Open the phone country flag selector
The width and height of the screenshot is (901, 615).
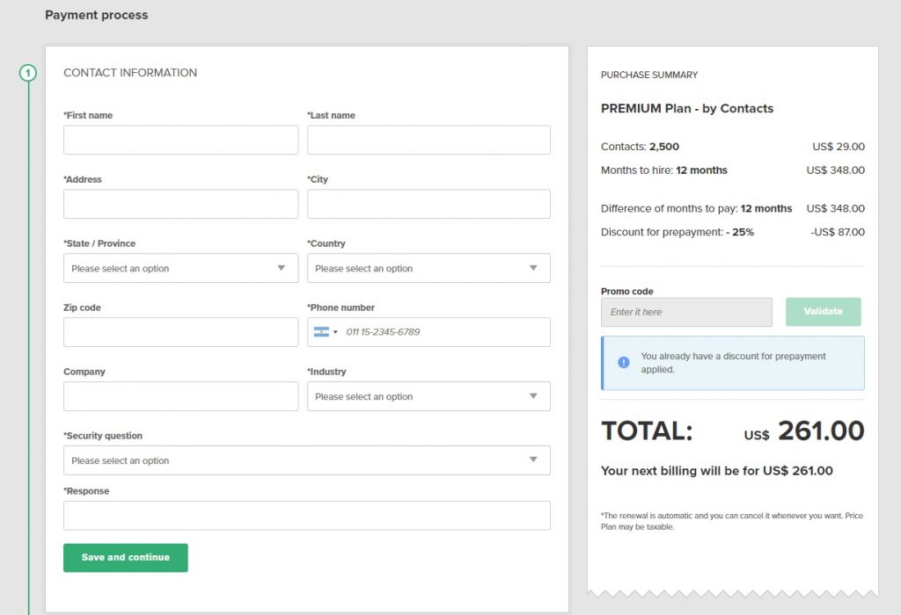tap(326, 331)
